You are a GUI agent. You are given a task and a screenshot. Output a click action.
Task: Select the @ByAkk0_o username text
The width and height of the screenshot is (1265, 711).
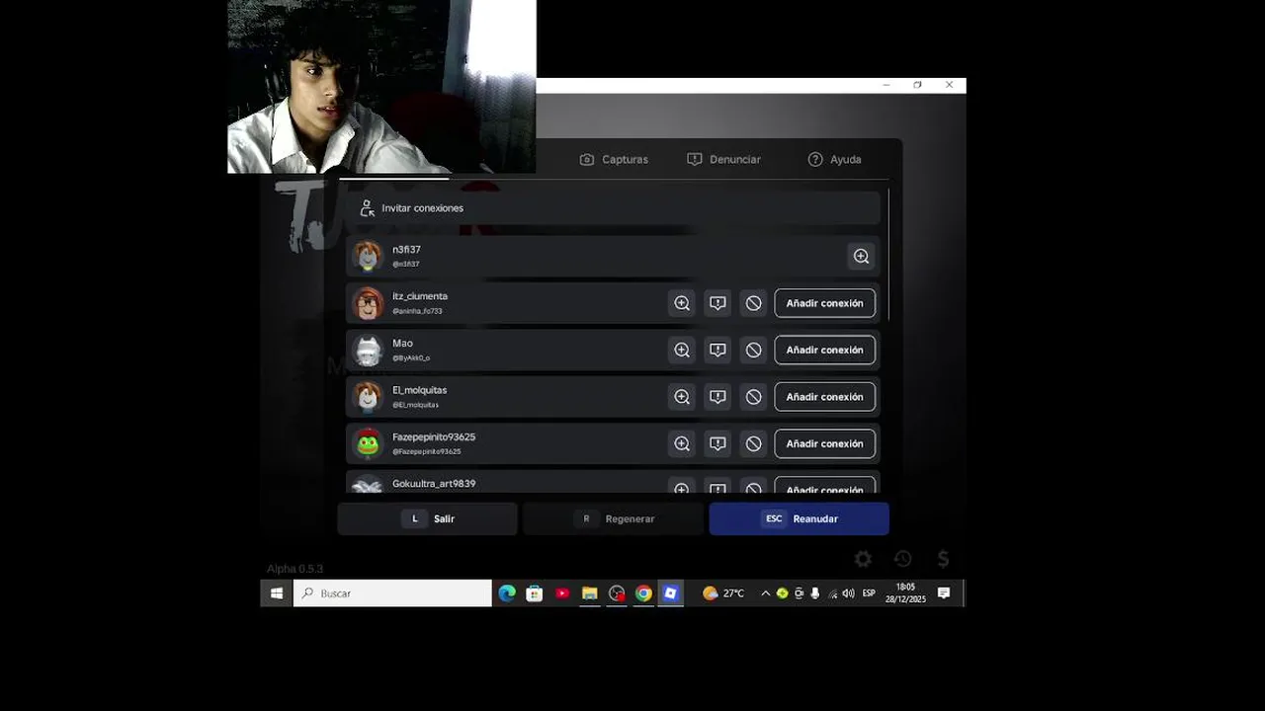coord(411,357)
